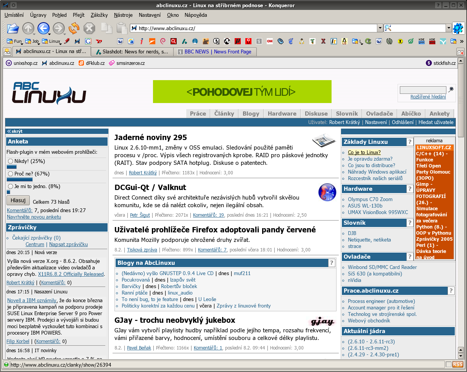Open 'X11R6.8.2 Officially Released' link
The width and height of the screenshot is (467, 372).
point(71,274)
